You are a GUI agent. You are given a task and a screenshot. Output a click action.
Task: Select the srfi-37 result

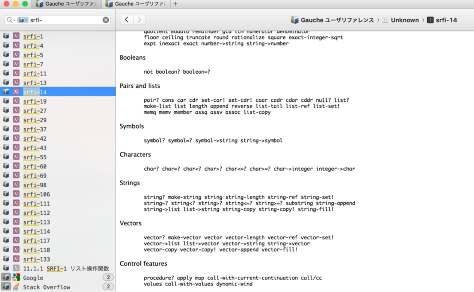click(x=58, y=129)
